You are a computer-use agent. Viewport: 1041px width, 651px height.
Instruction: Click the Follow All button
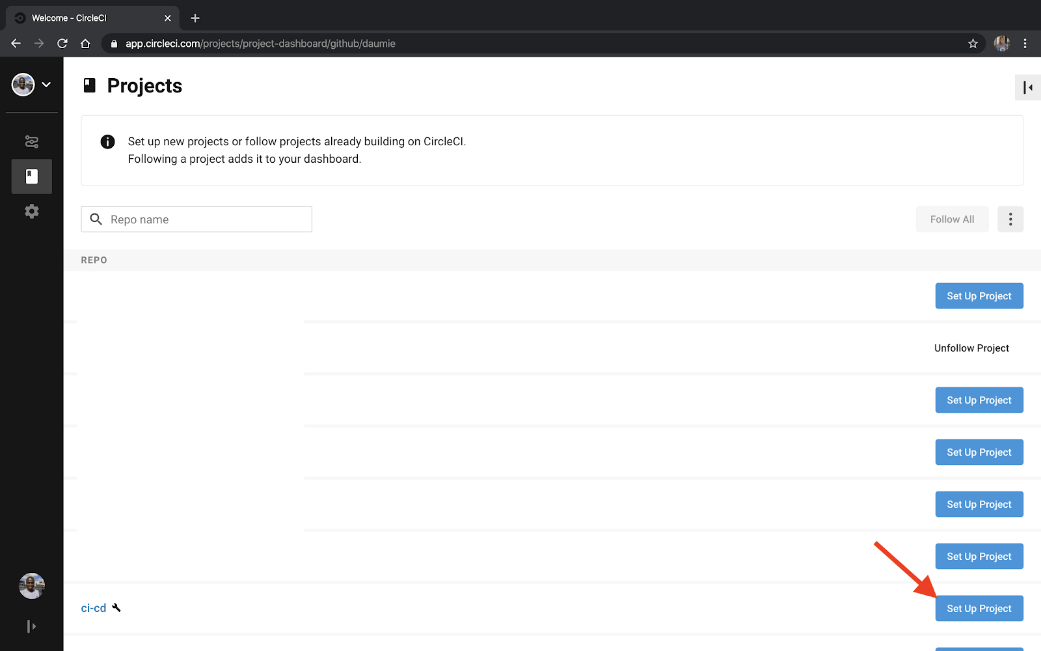pyautogui.click(x=951, y=219)
